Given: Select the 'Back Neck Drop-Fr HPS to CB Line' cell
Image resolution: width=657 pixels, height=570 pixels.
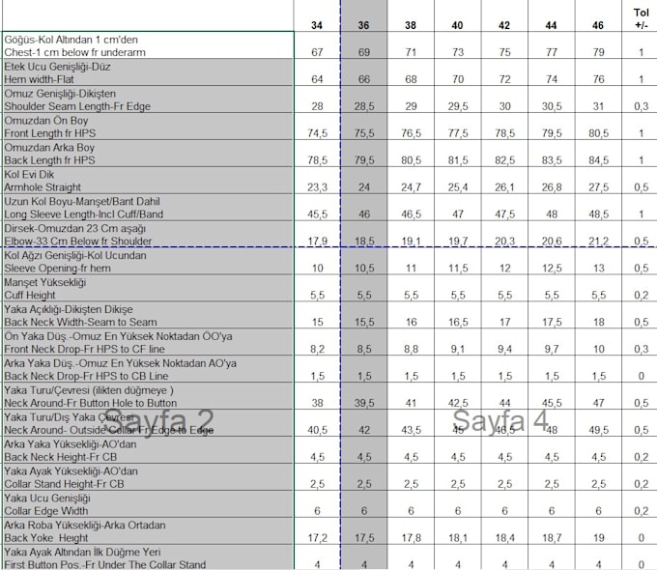Looking at the screenshot, I should click(148, 369).
